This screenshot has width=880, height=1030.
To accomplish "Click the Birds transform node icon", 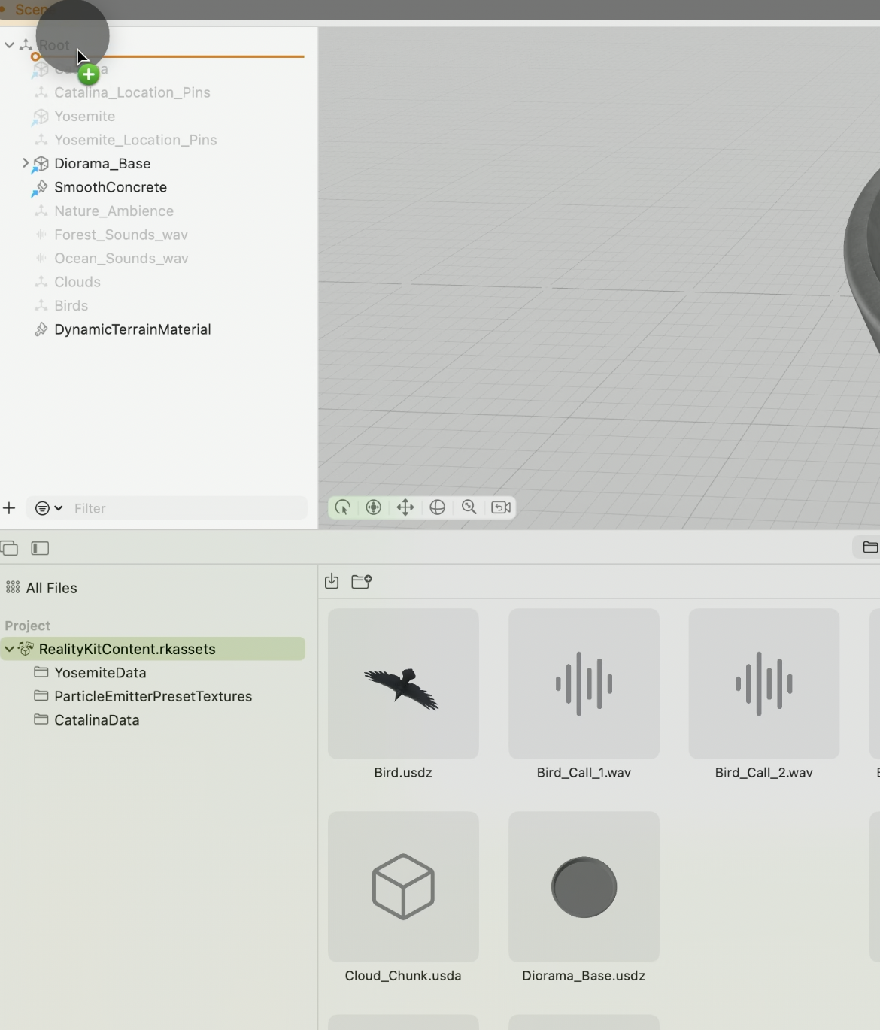I will pos(41,305).
